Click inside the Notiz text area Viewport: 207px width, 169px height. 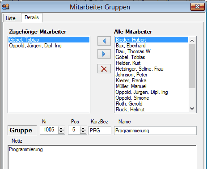[x=102, y=157]
